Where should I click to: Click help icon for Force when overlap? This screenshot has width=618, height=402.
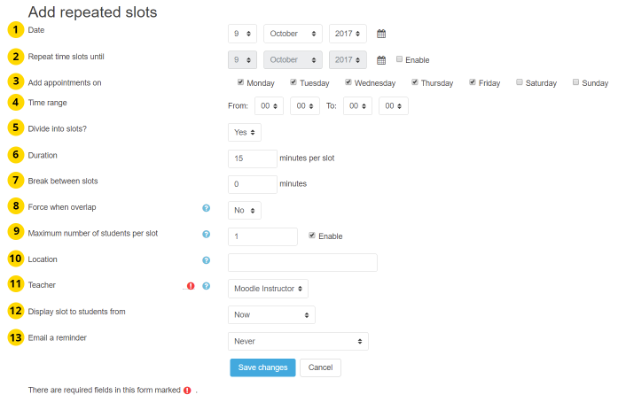206,208
